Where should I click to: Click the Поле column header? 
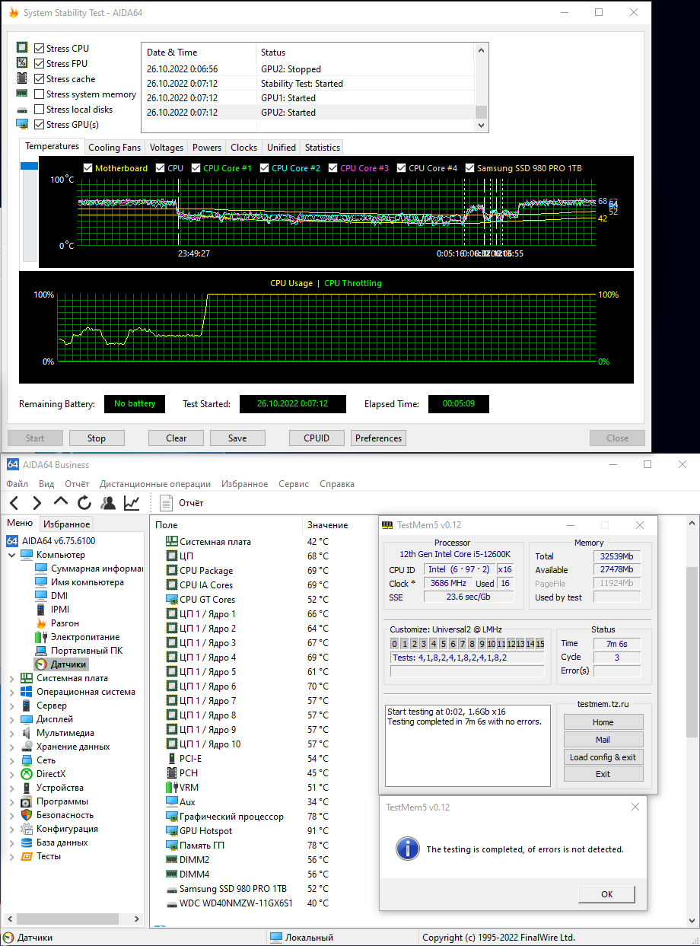pyautogui.click(x=167, y=525)
